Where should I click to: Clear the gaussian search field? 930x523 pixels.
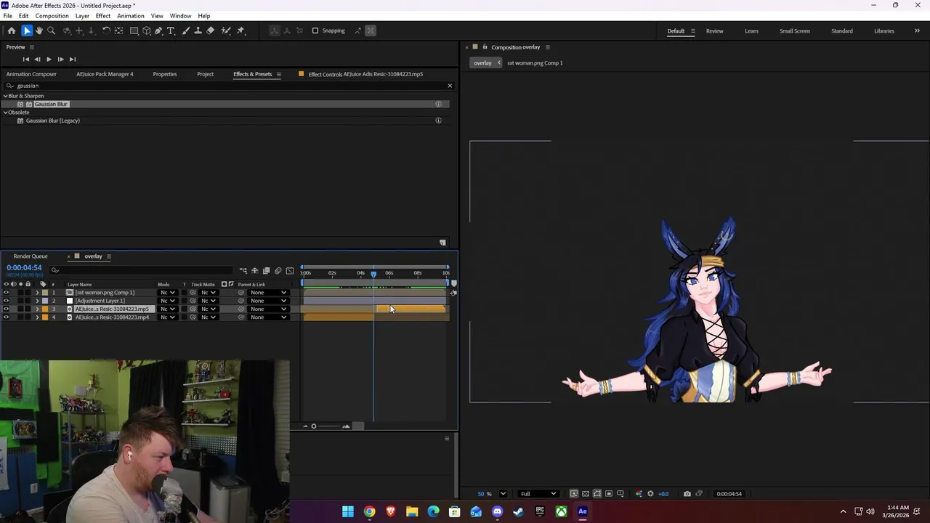pos(450,86)
